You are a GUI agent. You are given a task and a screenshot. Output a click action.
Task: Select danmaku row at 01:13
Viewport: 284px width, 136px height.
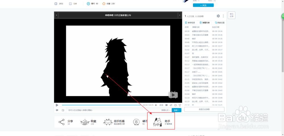(x=204, y=64)
